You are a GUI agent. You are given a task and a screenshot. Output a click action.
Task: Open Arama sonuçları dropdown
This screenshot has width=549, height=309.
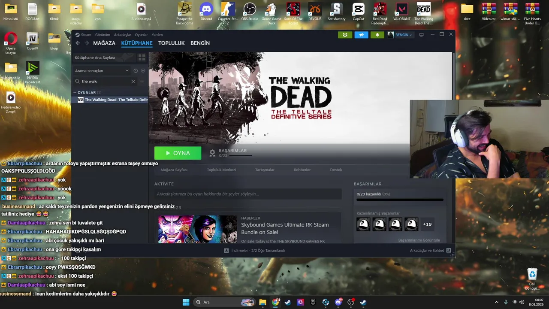[102, 70]
